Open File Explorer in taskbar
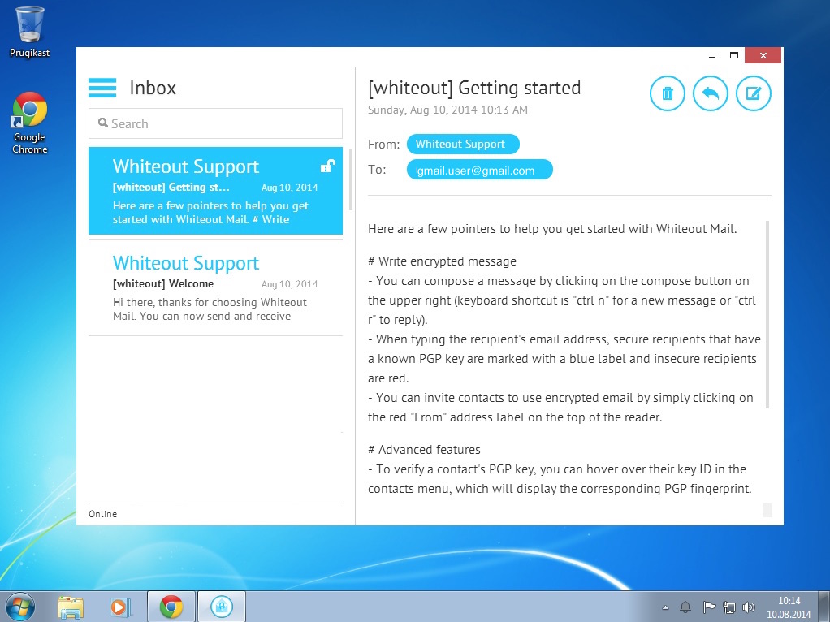830x622 pixels. point(71,607)
